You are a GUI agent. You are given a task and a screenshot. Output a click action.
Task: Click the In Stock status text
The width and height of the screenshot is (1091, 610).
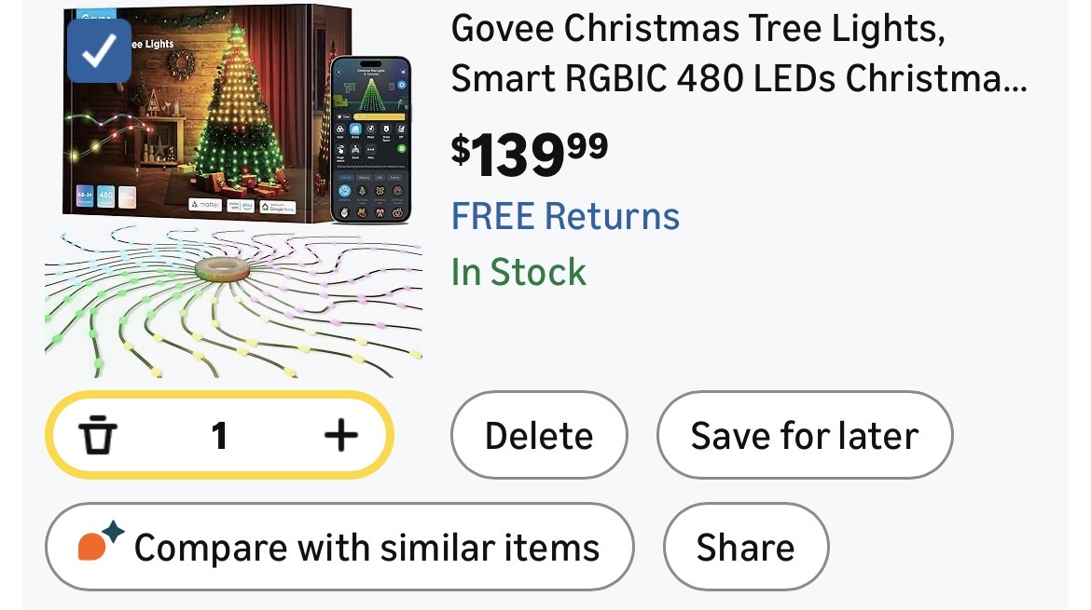pyautogui.click(x=518, y=272)
